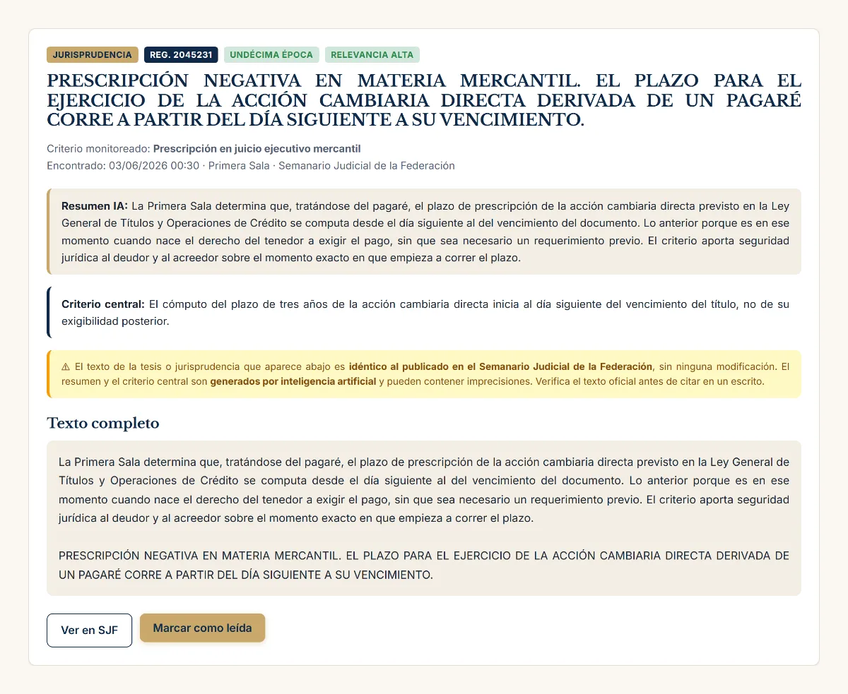The image size is (848, 694).
Task: Select the UNDÉCIMA ÉPOCA tag
Action: pos(272,54)
